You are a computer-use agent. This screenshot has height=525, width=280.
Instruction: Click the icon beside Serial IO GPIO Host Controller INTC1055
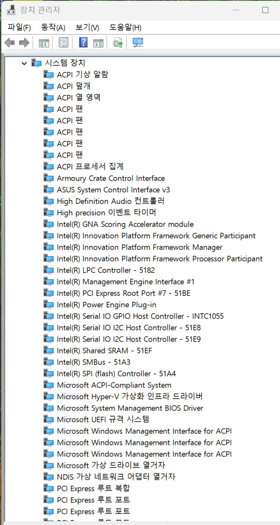point(49,316)
